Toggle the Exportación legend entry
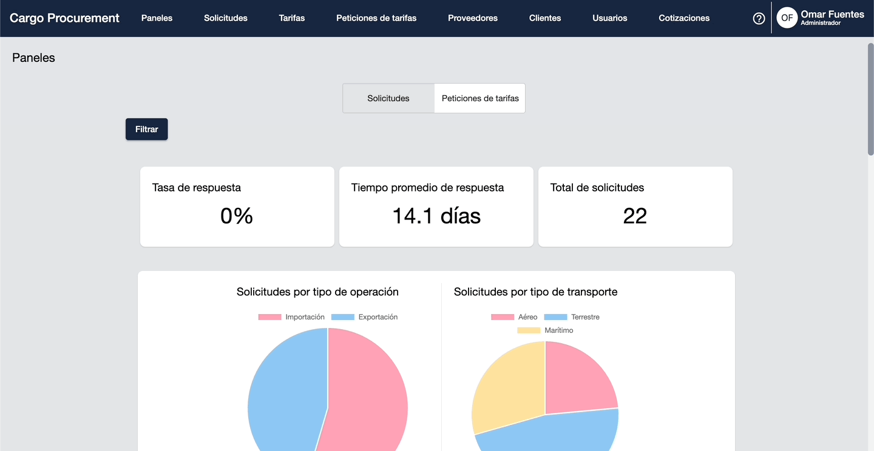Screen dimensions: 874x451 pyautogui.click(x=365, y=317)
